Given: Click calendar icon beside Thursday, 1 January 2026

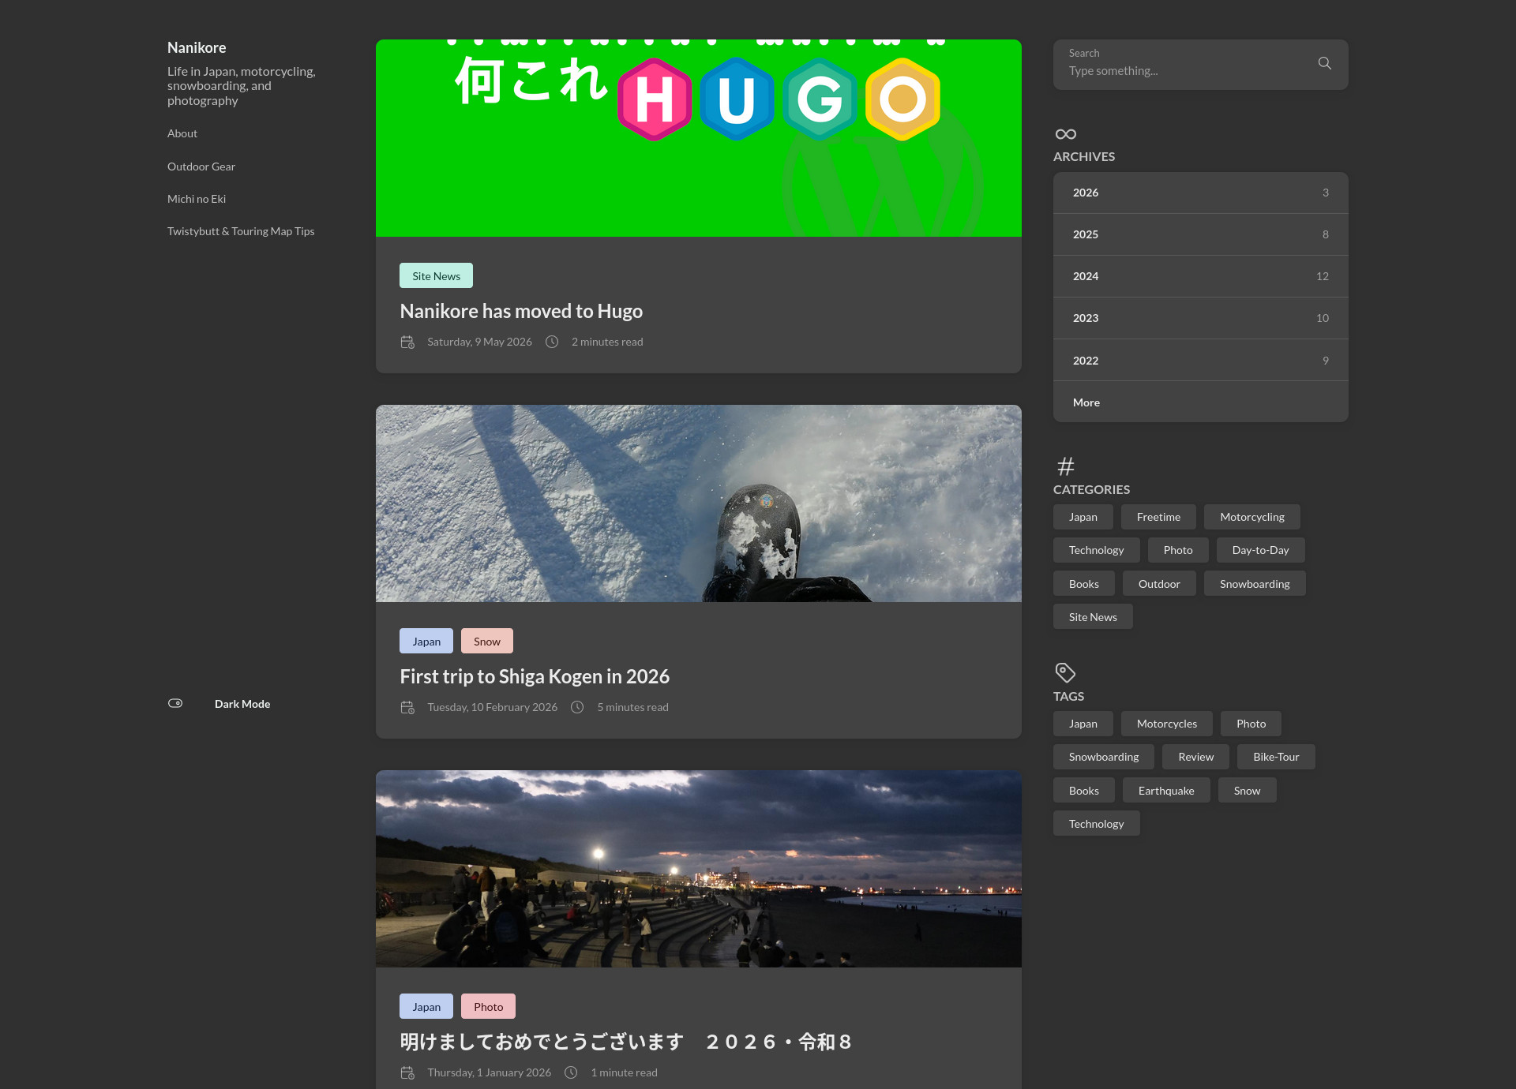Looking at the screenshot, I should pyautogui.click(x=407, y=1072).
